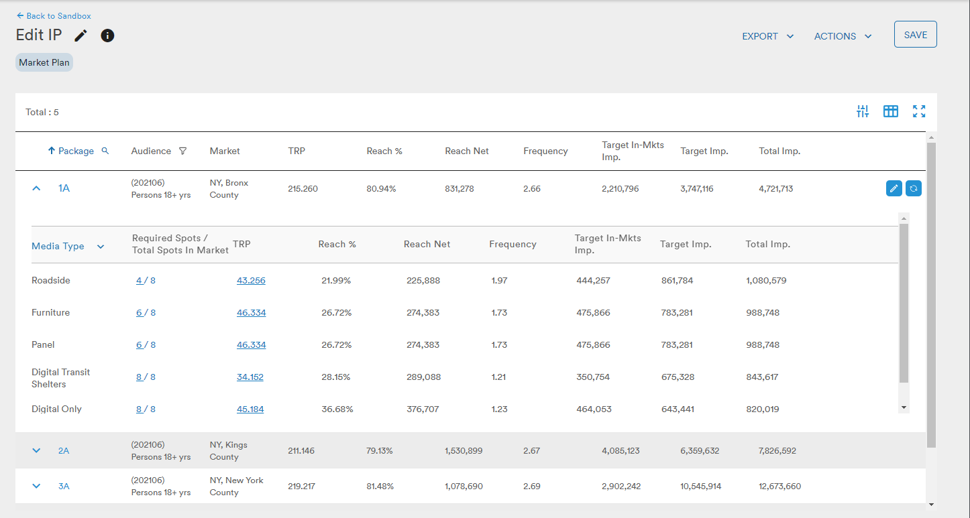Edit package 1A with blue pencil button
The image size is (970, 518).
tap(894, 188)
